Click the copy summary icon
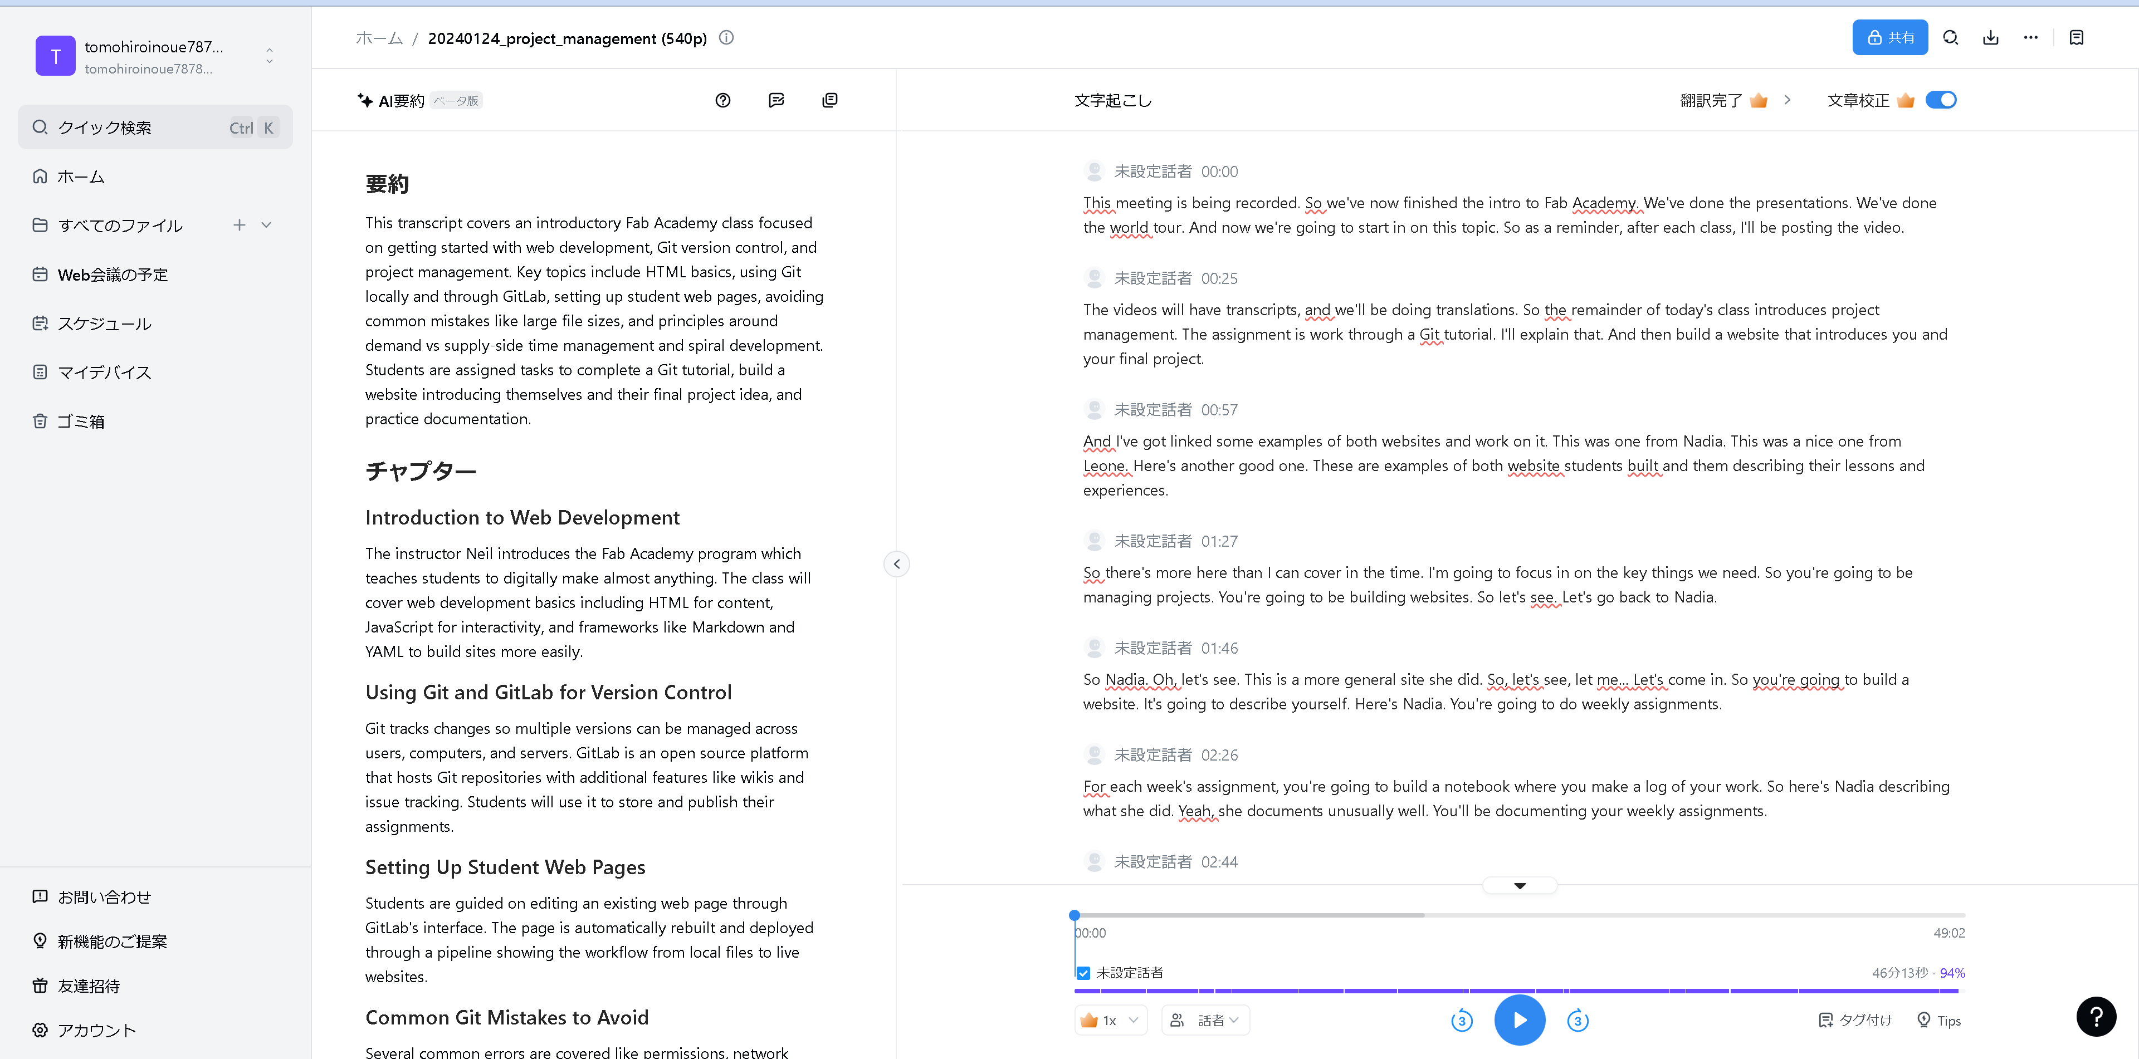Viewport: 2139px width, 1059px height. pyautogui.click(x=829, y=100)
